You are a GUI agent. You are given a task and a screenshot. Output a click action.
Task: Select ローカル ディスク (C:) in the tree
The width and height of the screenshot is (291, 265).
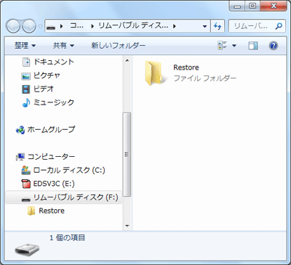click(x=69, y=170)
